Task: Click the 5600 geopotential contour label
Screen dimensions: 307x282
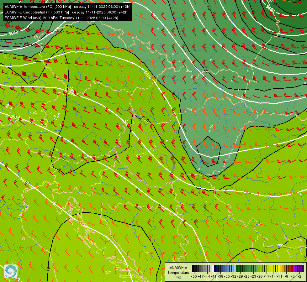Action: pyautogui.click(x=73, y=93)
